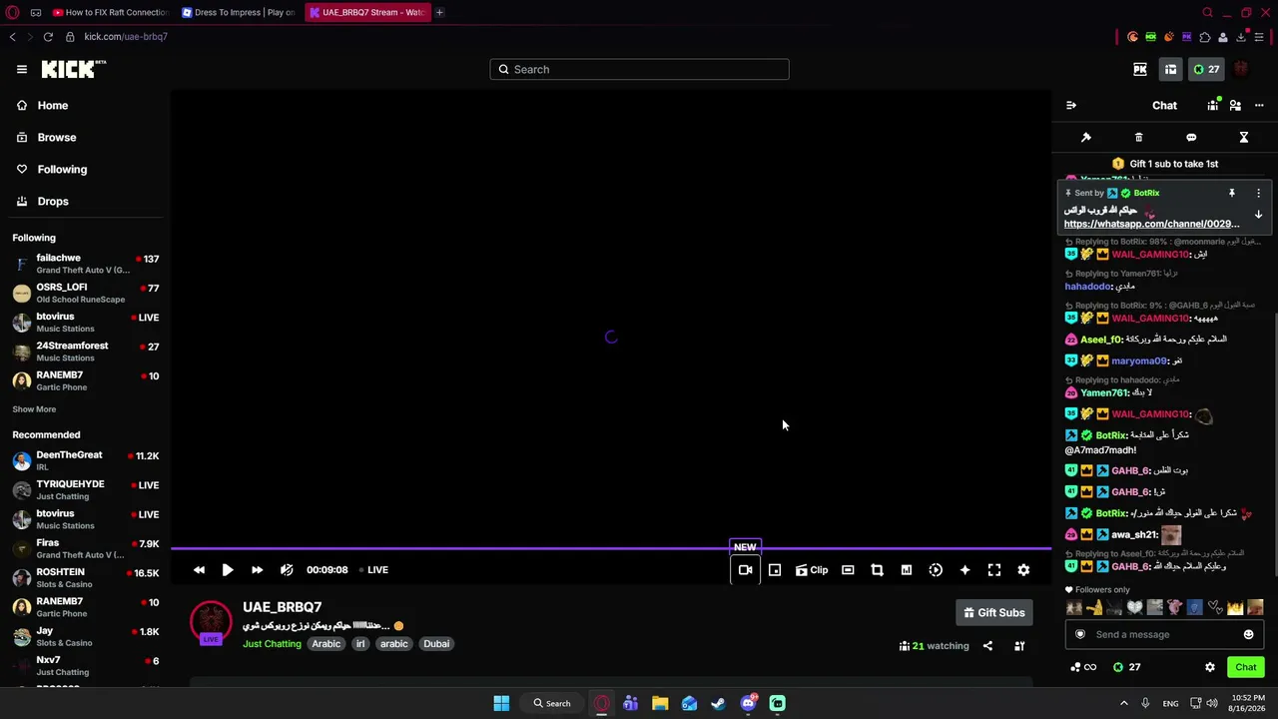Viewport: 1278px width, 719px height.
Task: Click the hourglass icon in chat toolbar
Action: click(x=1244, y=137)
